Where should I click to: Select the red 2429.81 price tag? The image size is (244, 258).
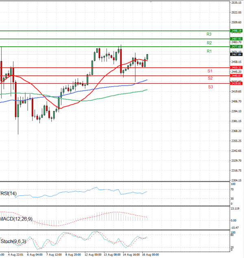(x=236, y=83)
